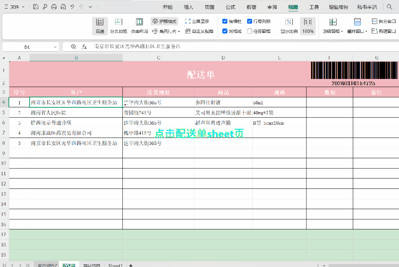Open the 增值服务 ribbon tab
The width and height of the screenshot is (399, 267).
tap(338, 7)
